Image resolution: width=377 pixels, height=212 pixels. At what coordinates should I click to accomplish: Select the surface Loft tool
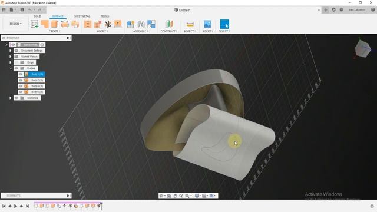point(75,24)
